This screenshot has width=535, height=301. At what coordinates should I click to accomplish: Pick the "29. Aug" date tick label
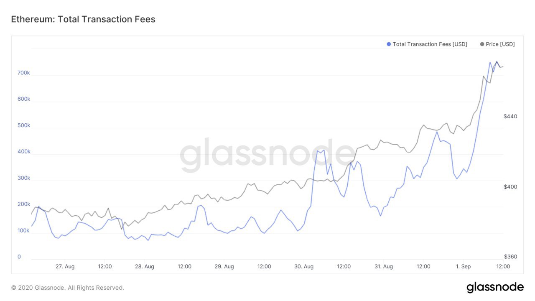point(224,266)
